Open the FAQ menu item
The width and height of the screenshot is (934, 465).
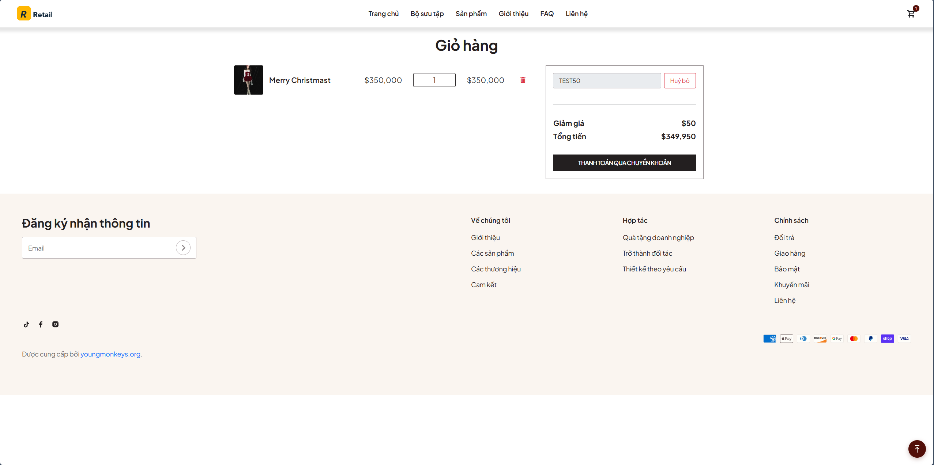[x=547, y=14]
